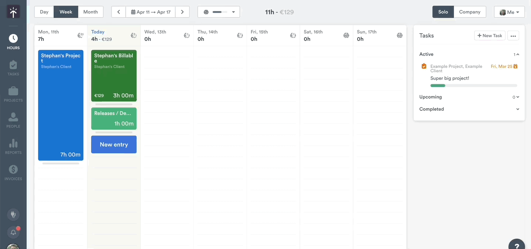Viewport: 531px width, 249px height.
Task: Switch tracking view to Company
Action: click(470, 11)
